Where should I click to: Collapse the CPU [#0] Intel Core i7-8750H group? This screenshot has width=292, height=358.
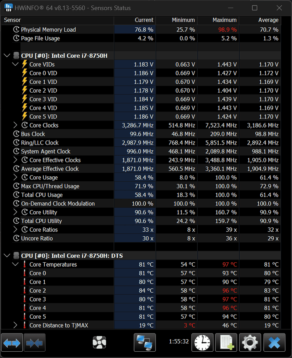7,55
